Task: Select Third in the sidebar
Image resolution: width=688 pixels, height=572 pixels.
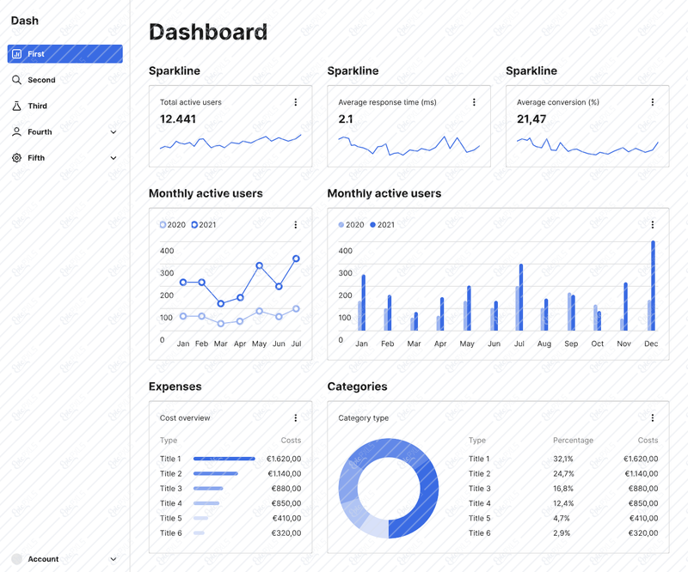Action: tap(65, 106)
